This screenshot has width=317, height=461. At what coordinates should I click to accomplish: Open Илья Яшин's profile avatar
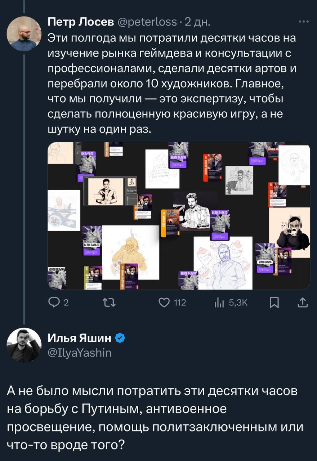pyautogui.click(x=24, y=344)
